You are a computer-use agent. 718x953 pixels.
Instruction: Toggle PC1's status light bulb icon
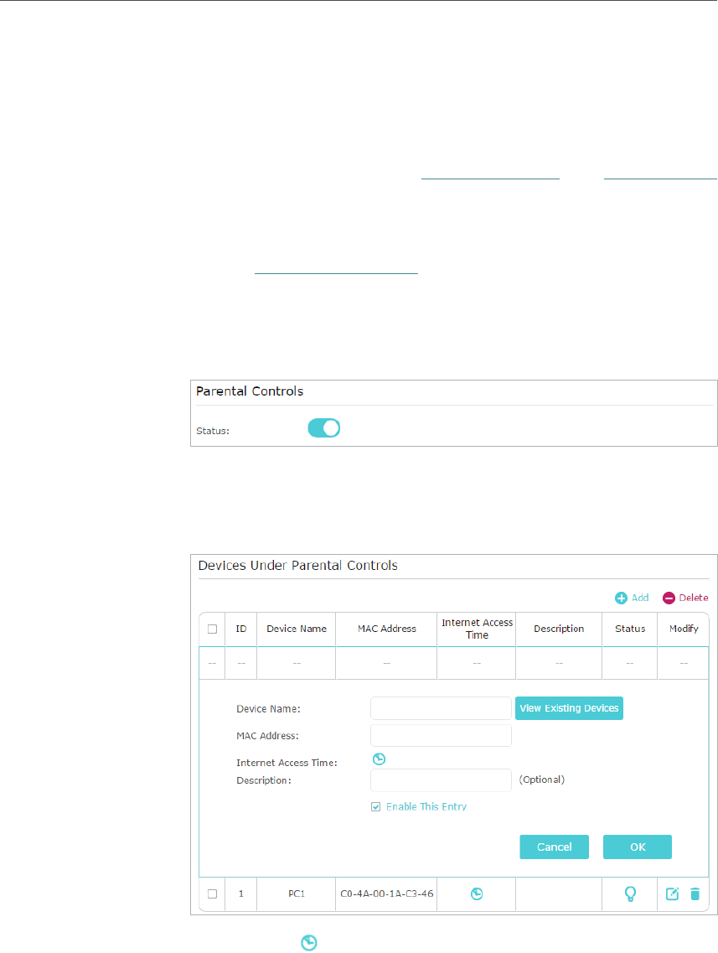630,893
